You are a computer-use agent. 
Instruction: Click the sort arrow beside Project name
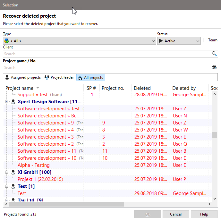click(x=38, y=88)
